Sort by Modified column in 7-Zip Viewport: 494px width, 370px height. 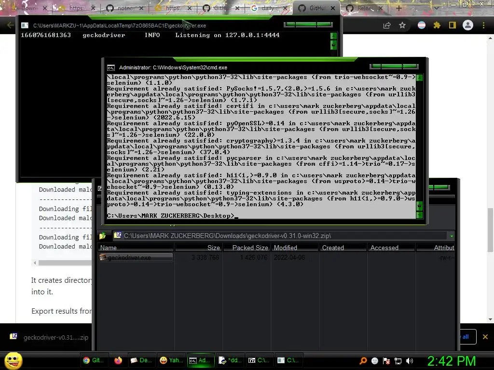pos(295,248)
